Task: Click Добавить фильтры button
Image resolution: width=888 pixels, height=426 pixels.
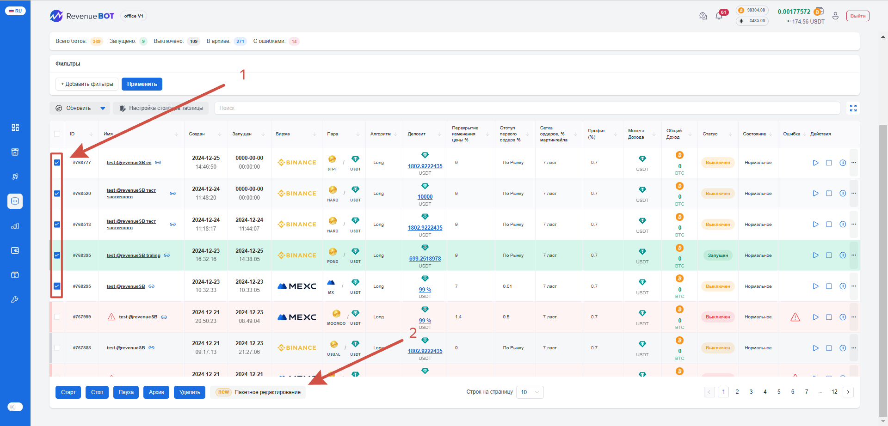Action: (87, 84)
